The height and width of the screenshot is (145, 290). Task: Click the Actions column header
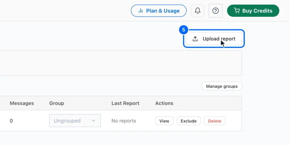tap(164, 103)
